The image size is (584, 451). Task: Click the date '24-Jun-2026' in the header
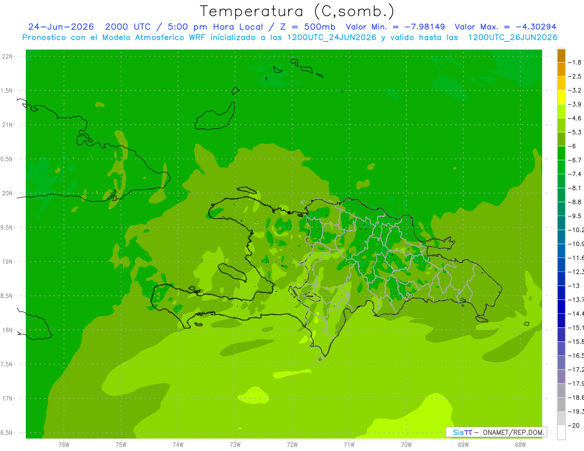[61, 27]
